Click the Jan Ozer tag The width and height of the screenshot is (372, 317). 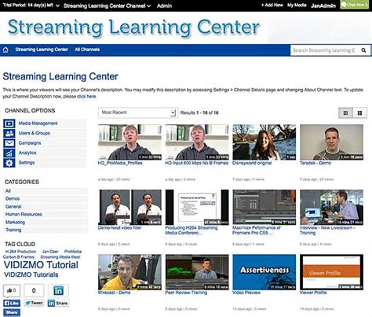coord(50,252)
